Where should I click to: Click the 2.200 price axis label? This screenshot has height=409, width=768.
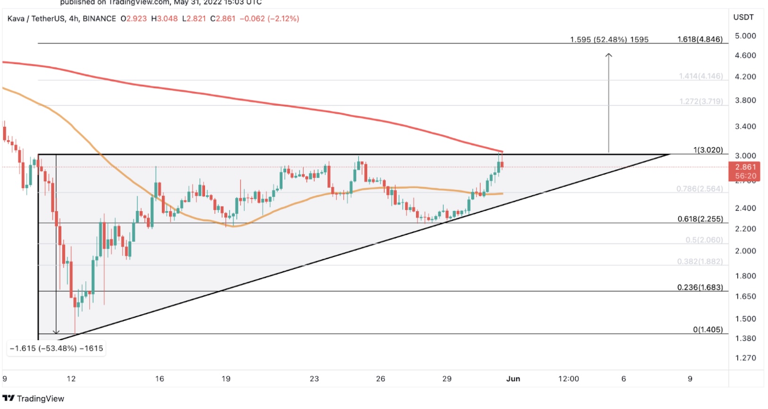tap(746, 229)
